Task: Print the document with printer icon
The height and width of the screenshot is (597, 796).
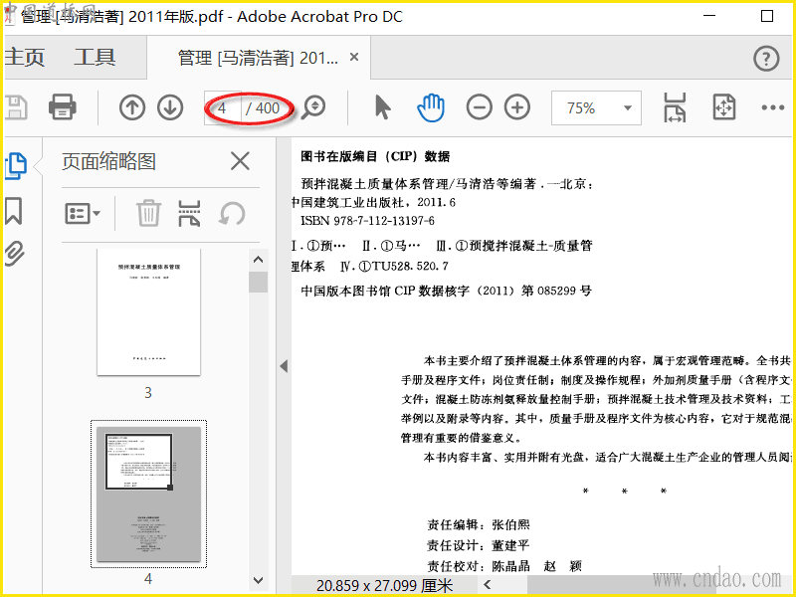Action: (63, 107)
